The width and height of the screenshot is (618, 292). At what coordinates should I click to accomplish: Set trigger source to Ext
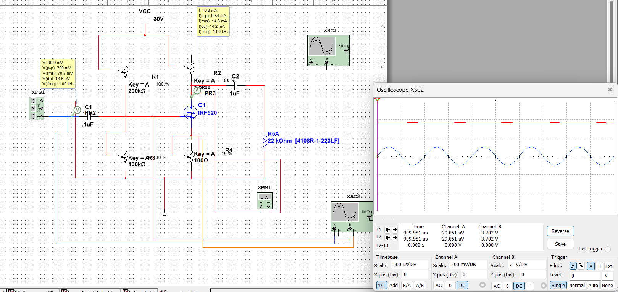[608, 266]
